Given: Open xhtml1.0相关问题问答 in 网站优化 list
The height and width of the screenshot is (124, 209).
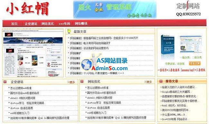Looking at the screenshot, I should coord(100,98).
